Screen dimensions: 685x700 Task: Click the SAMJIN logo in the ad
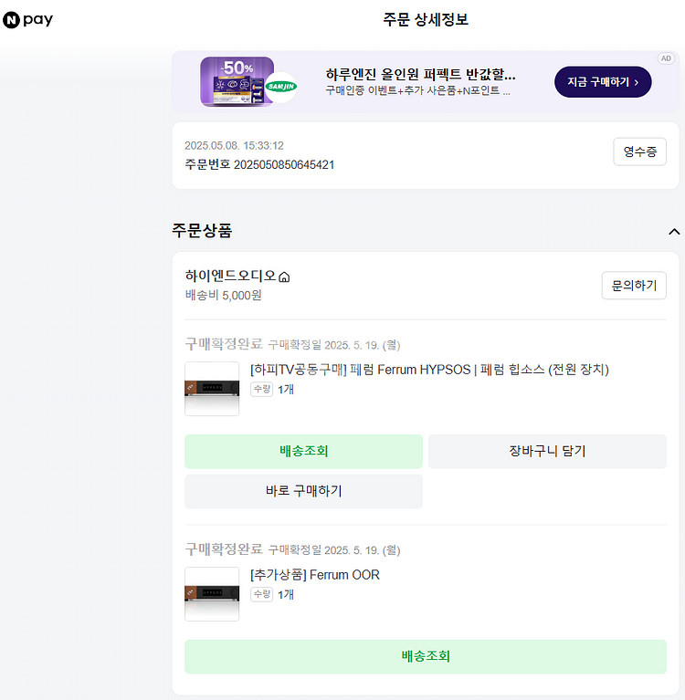(x=282, y=87)
